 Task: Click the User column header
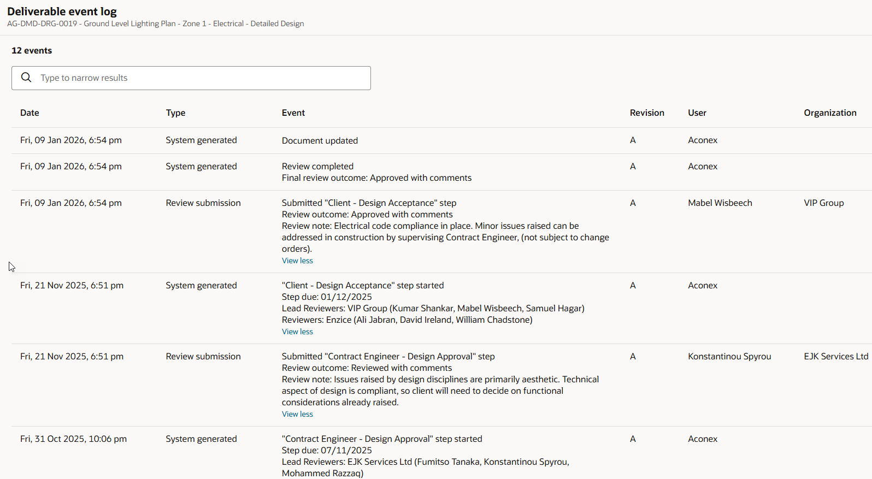(697, 113)
